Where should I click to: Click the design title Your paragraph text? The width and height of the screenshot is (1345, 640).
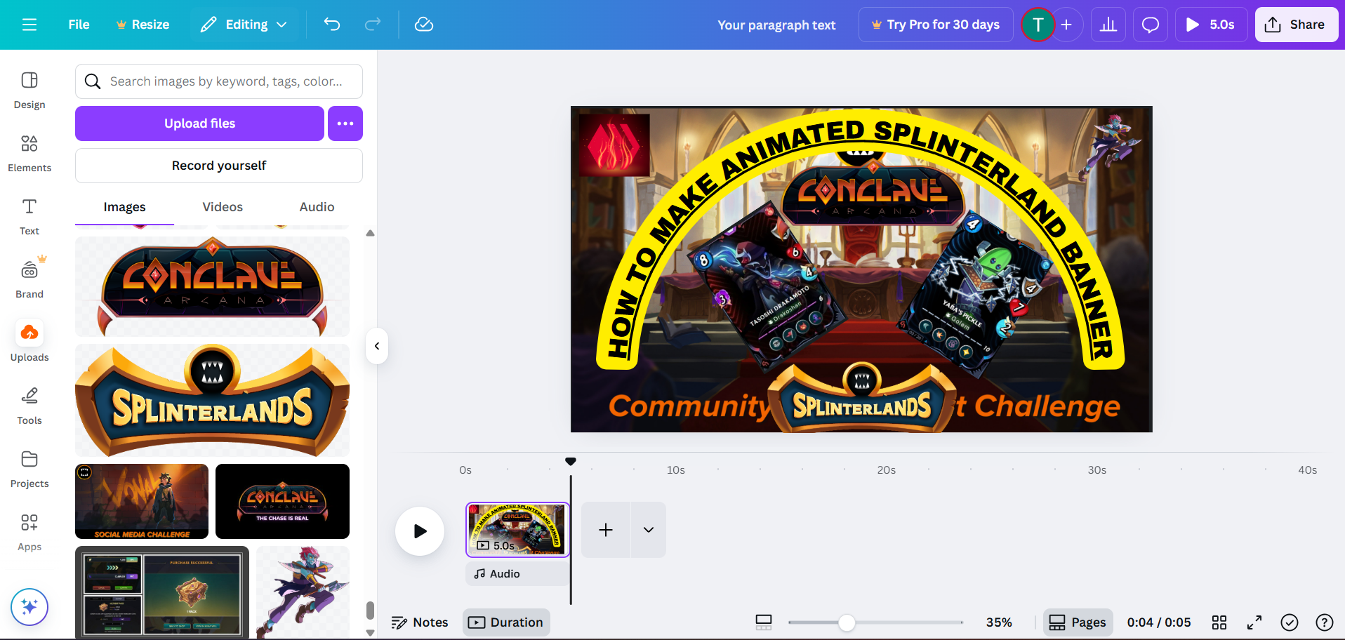click(776, 25)
